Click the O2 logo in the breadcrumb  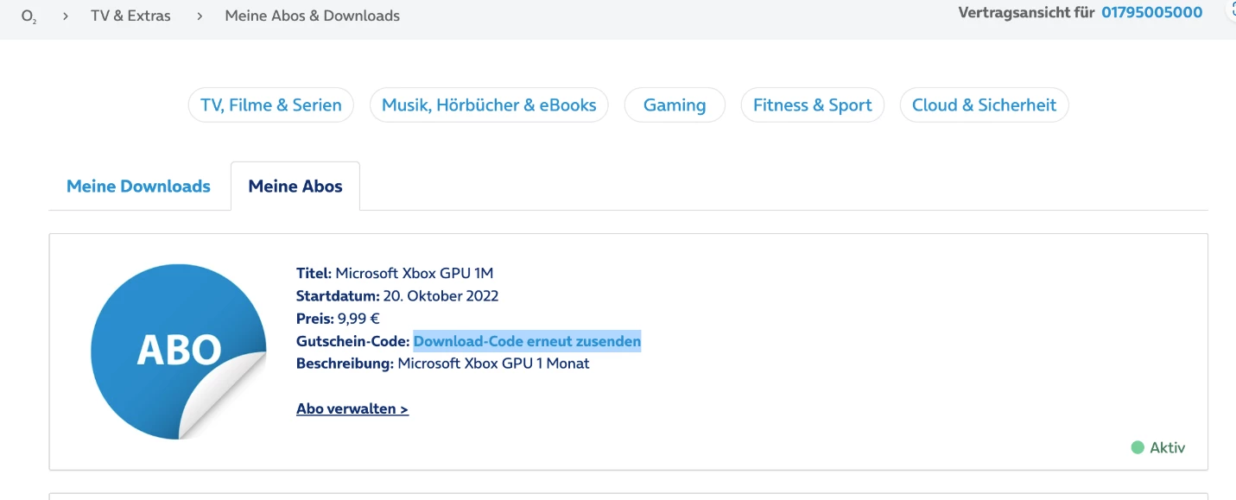click(29, 16)
